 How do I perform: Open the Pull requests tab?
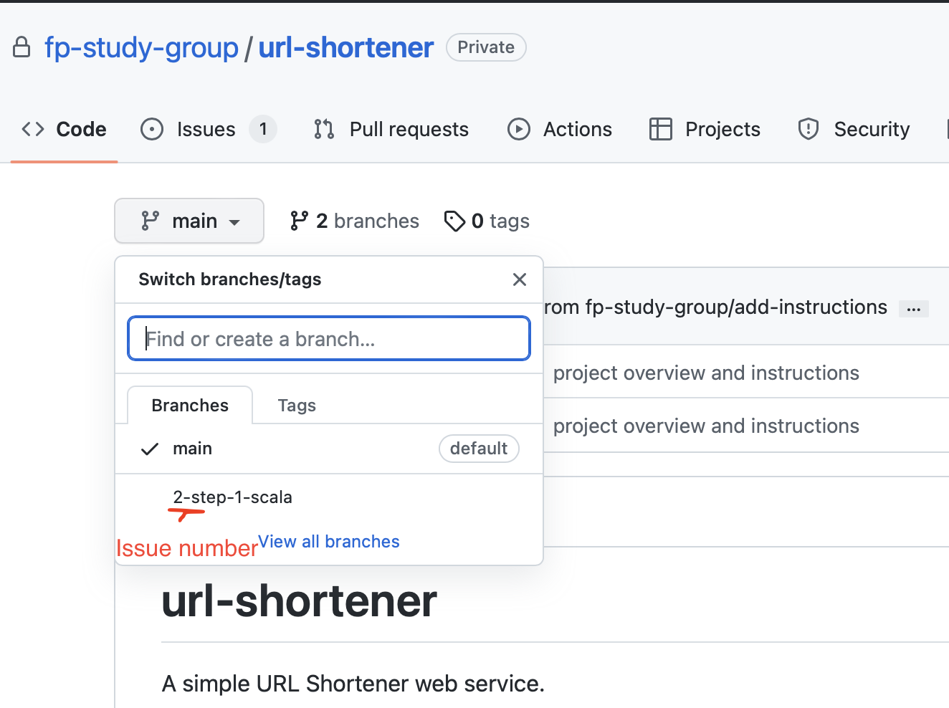391,129
